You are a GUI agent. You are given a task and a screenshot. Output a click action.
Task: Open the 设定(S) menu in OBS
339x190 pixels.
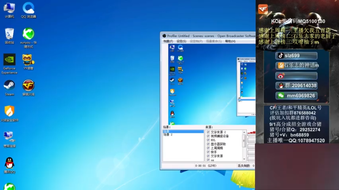[181, 41]
